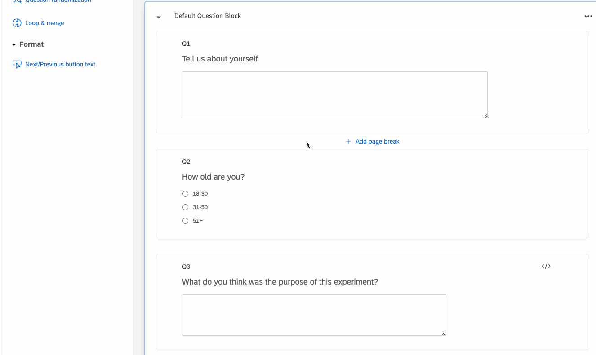Image resolution: width=596 pixels, height=355 pixels.
Task: Collapse the Default Question Block arrow
Action: [x=159, y=17]
